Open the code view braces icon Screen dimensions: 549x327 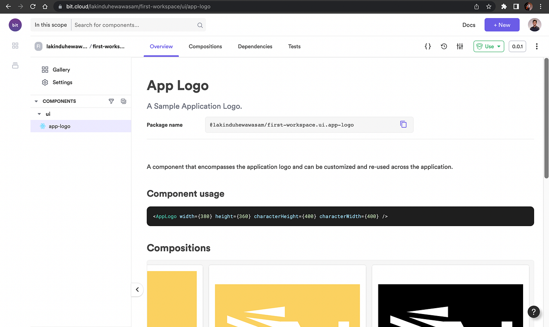click(x=428, y=46)
